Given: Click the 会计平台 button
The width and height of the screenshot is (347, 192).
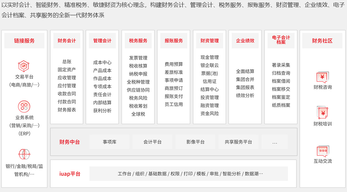Looking at the screenshot, I should (152, 142).
